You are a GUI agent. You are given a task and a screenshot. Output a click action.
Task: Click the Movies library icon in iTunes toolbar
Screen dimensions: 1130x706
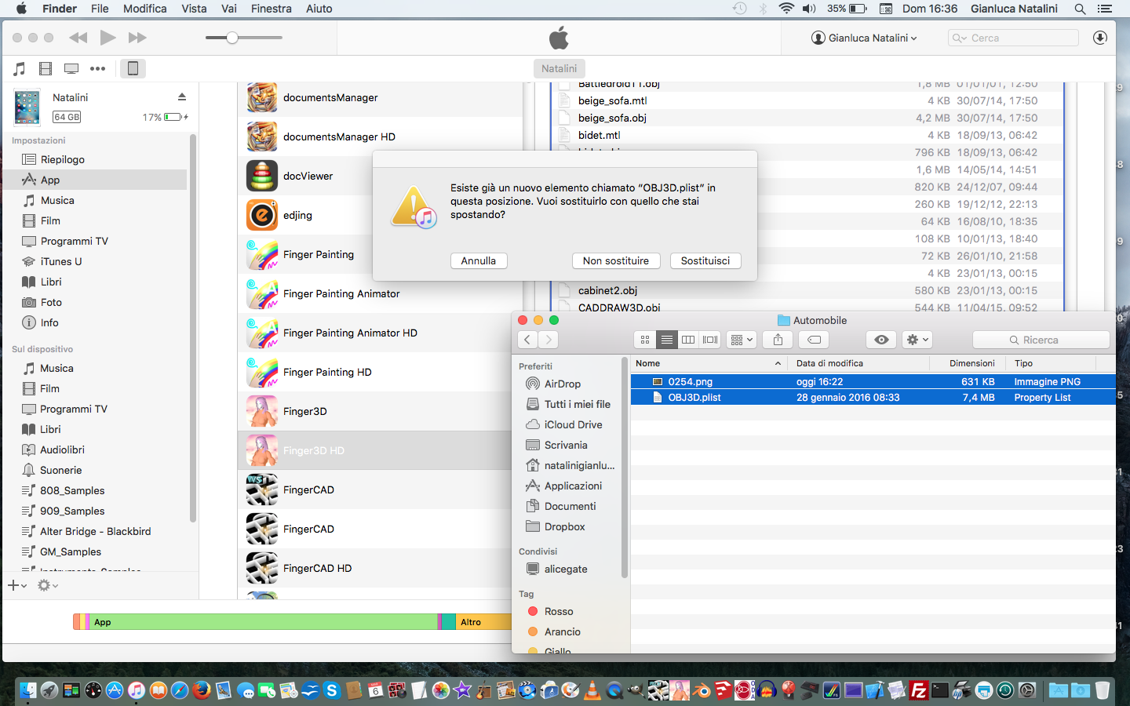(x=46, y=68)
